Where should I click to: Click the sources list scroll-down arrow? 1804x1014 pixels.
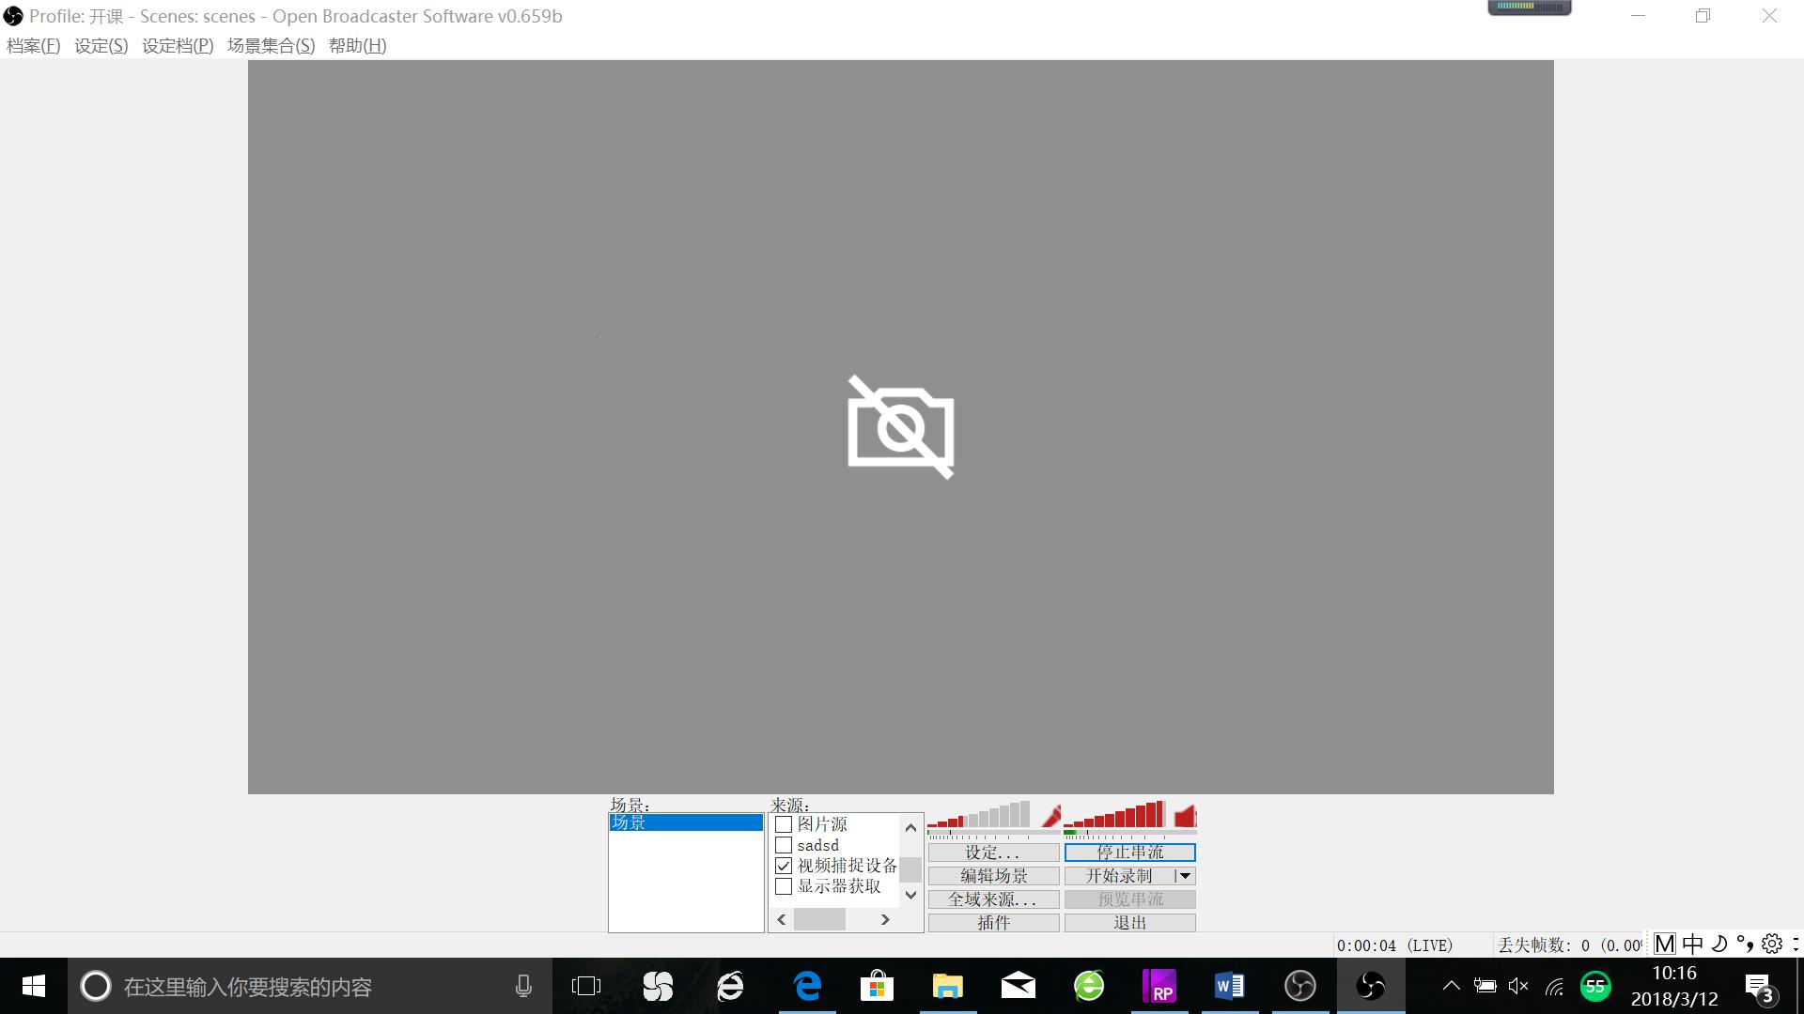910,895
